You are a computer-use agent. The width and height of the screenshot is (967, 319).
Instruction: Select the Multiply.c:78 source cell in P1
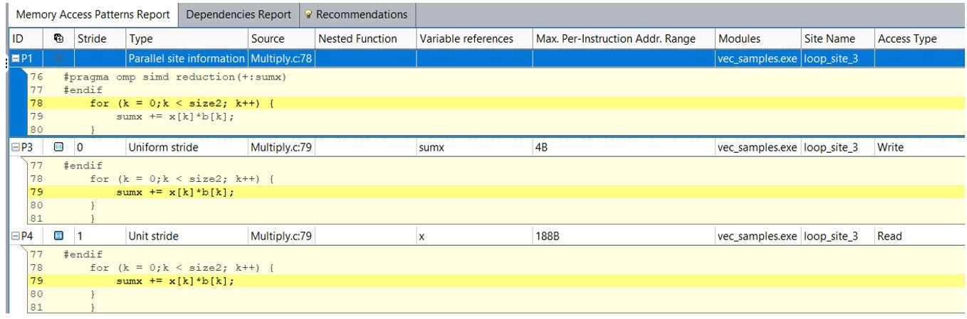pos(281,58)
